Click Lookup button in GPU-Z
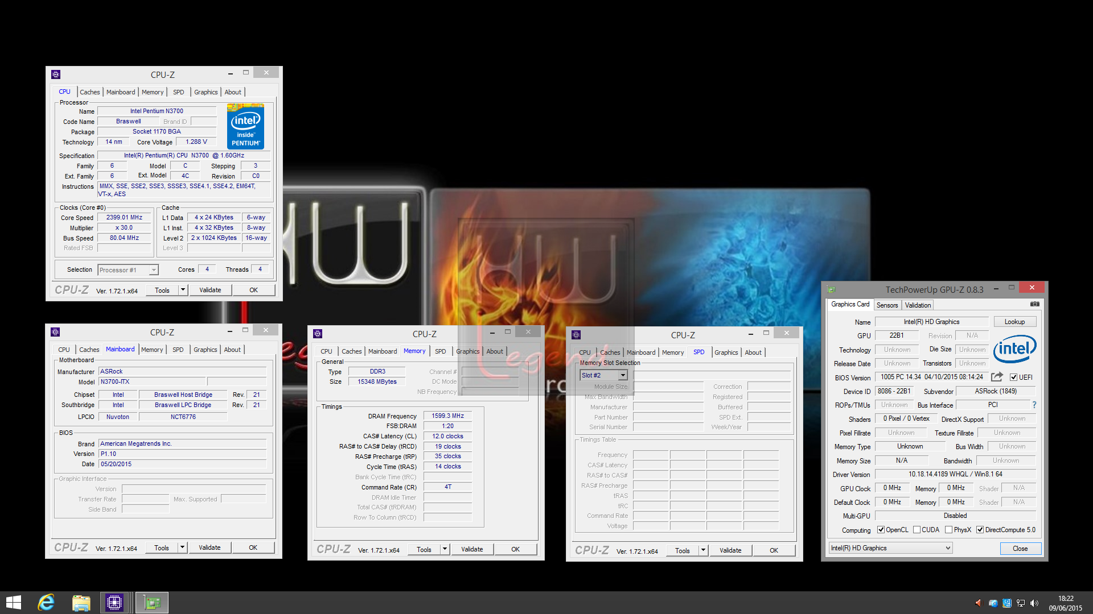Image resolution: width=1093 pixels, height=614 pixels. coord(1014,322)
